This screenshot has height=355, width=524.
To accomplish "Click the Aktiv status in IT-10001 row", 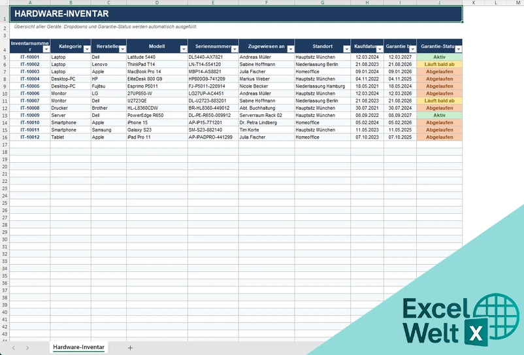I will pyautogui.click(x=440, y=57).
